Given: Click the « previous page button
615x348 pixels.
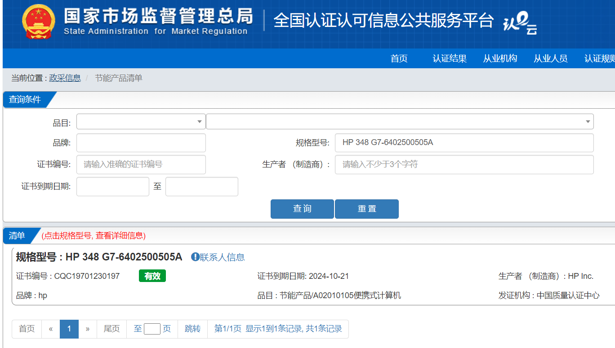Looking at the screenshot, I should click(x=51, y=329).
